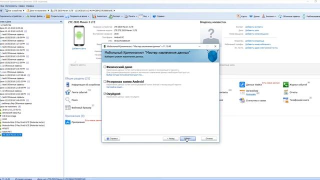Open the device information section icon
The image size is (320, 180).
pyautogui.click(x=68, y=84)
